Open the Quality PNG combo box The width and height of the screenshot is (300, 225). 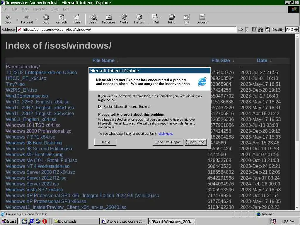click(292, 30)
